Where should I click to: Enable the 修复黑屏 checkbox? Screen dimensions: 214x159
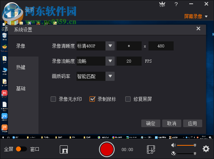pos(128,99)
